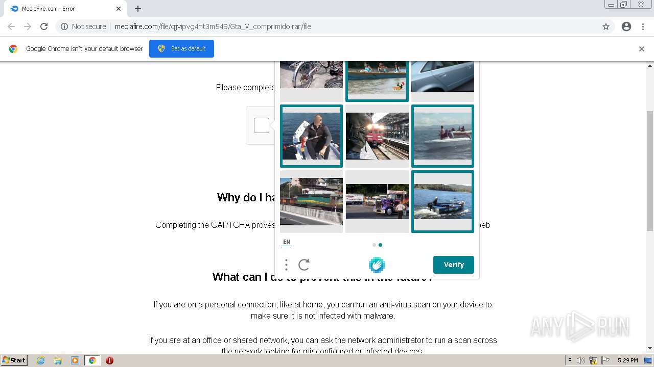Viewport: 654px width, 367px height.
Task: Show desktop button on taskbar
Action: click(x=648, y=360)
